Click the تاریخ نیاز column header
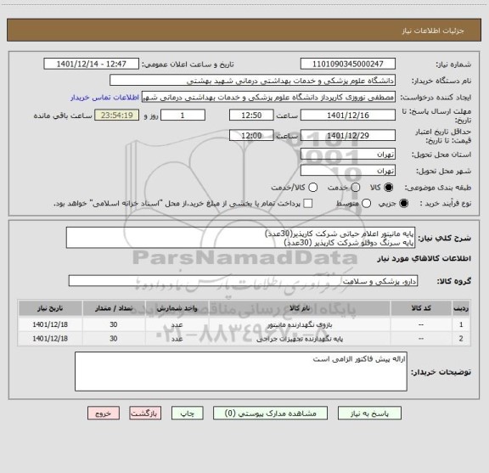 (50, 308)
